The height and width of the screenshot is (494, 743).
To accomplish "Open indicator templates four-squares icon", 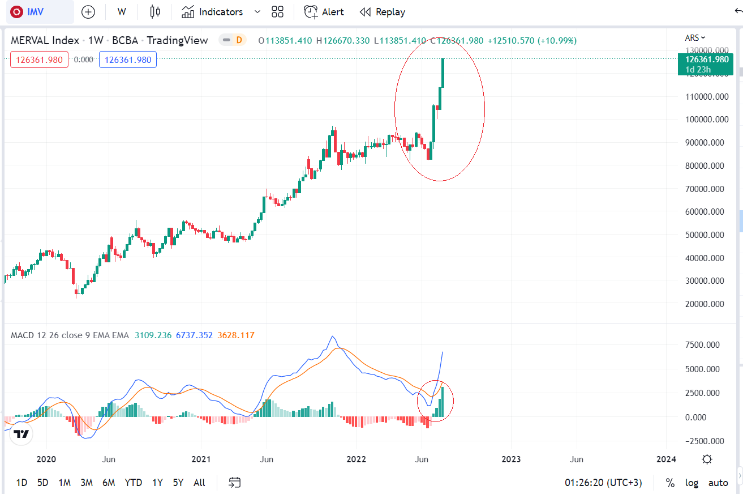I will [277, 12].
